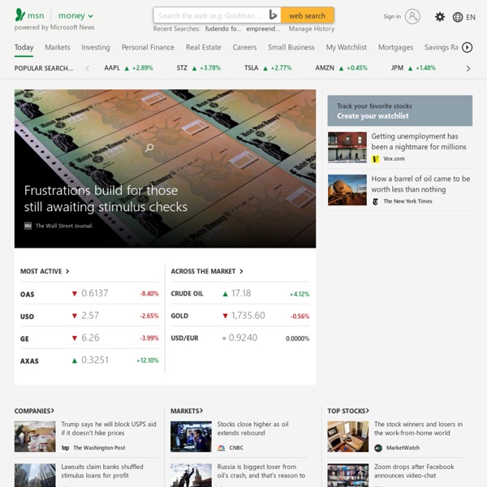The height and width of the screenshot is (487, 487).
Task: Open the barrel of oil article thumbnail
Action: point(347,190)
